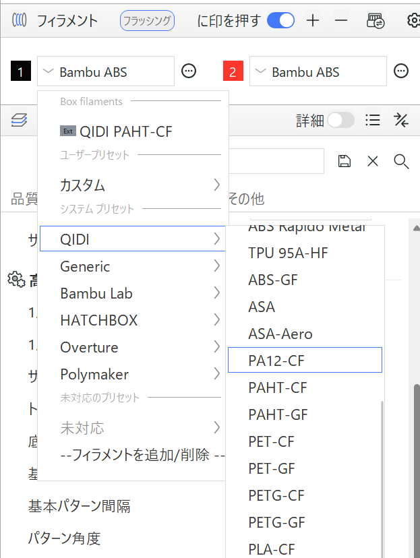
Task: Click the plus icon to add filament
Action: click(x=313, y=21)
